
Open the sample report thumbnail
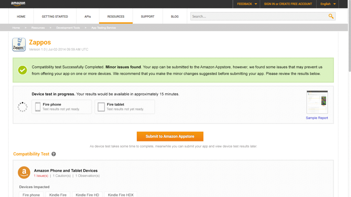pyautogui.click(x=317, y=102)
